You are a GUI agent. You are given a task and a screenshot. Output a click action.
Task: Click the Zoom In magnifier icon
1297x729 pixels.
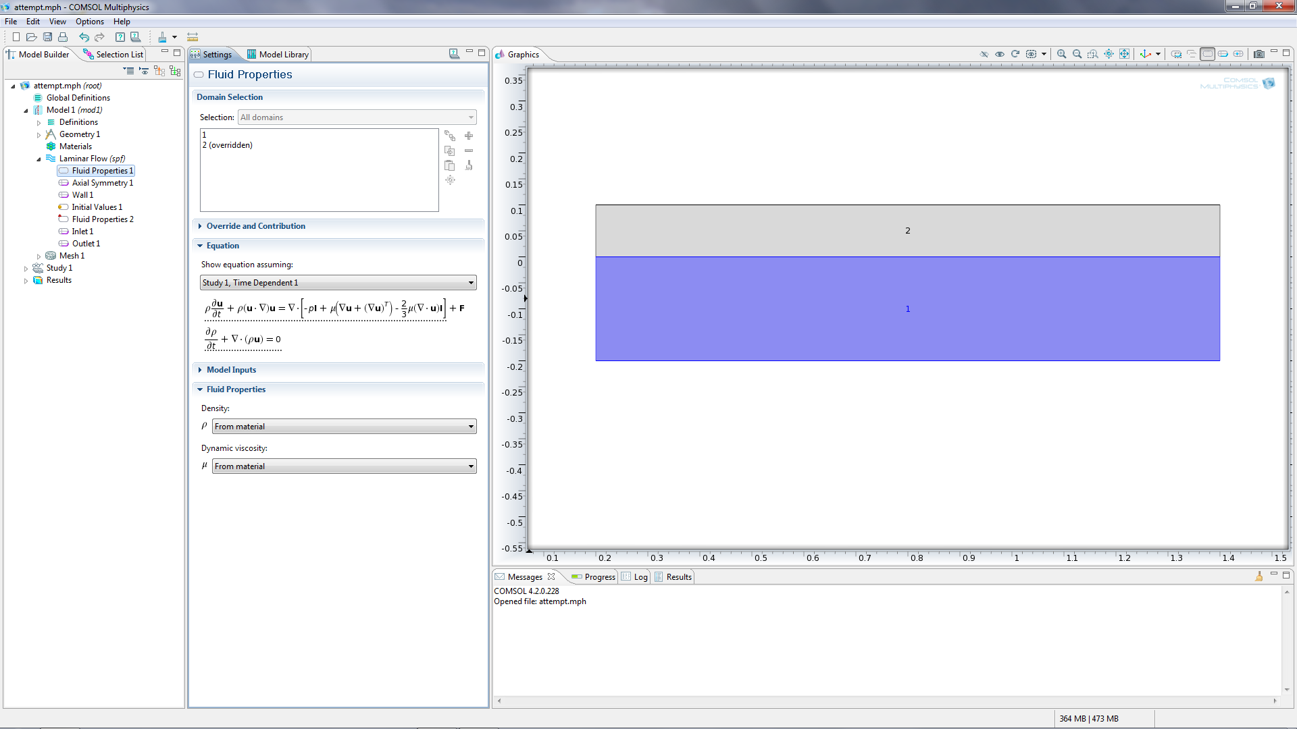[1061, 54]
